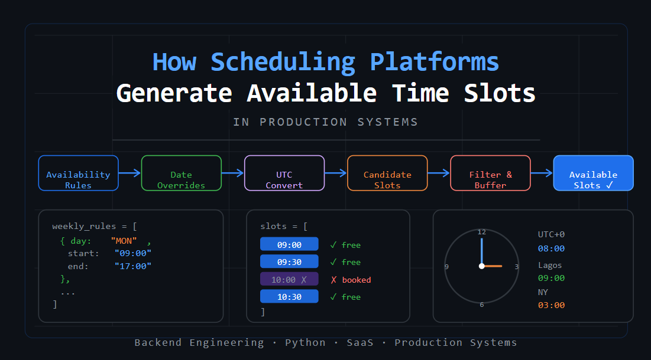Screen dimensions: 651x360
Task: Click the Lagos 09:00 time value
Action: pos(551,278)
